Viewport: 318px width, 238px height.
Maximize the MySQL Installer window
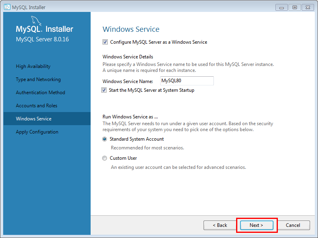[x=295, y=7]
